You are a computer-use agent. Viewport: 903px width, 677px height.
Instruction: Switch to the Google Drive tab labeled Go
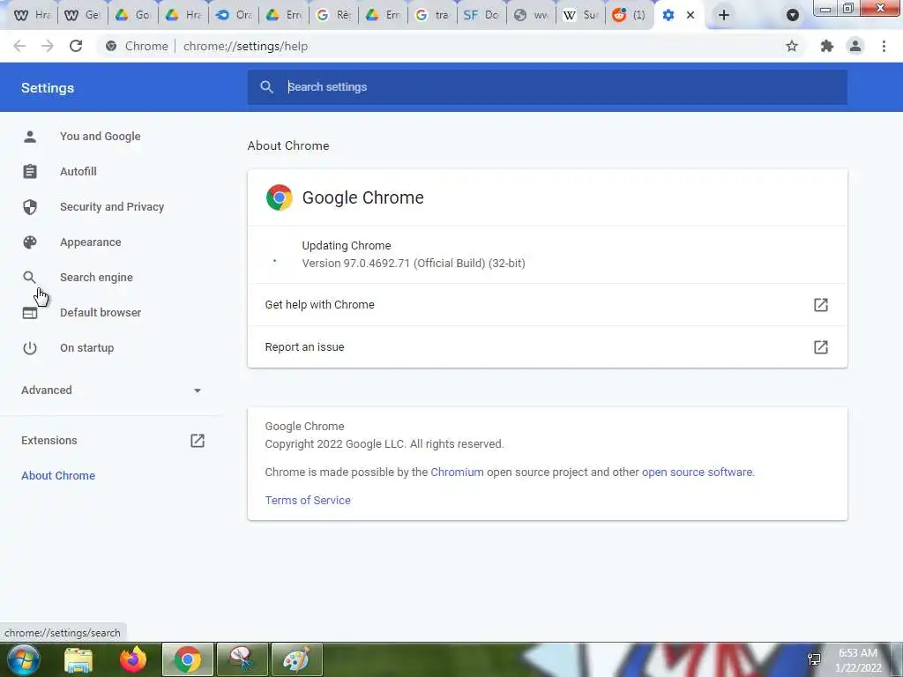click(133, 15)
